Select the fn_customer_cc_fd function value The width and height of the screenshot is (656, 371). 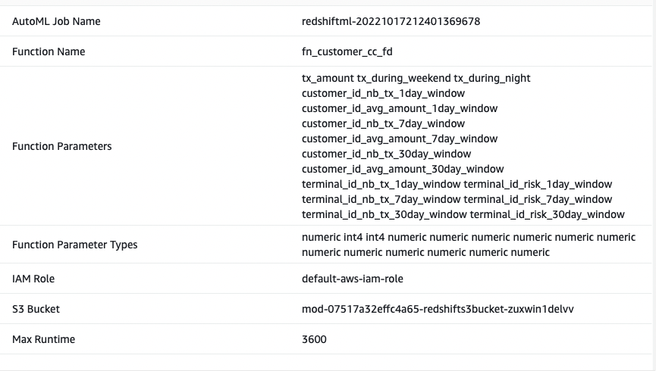tap(347, 51)
